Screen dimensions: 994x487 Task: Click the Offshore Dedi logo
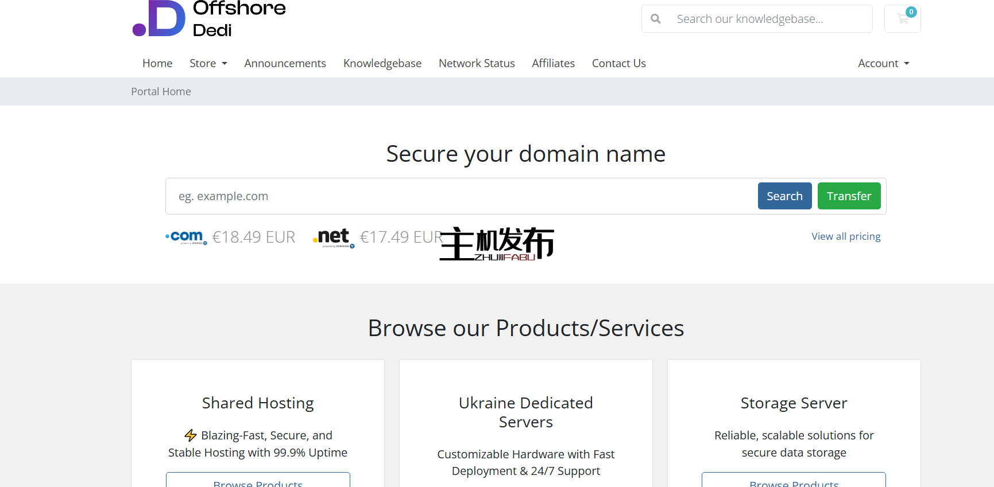click(x=209, y=18)
